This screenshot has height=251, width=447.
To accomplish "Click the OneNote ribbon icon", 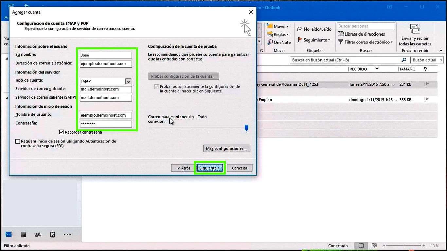I will (x=279, y=42).
